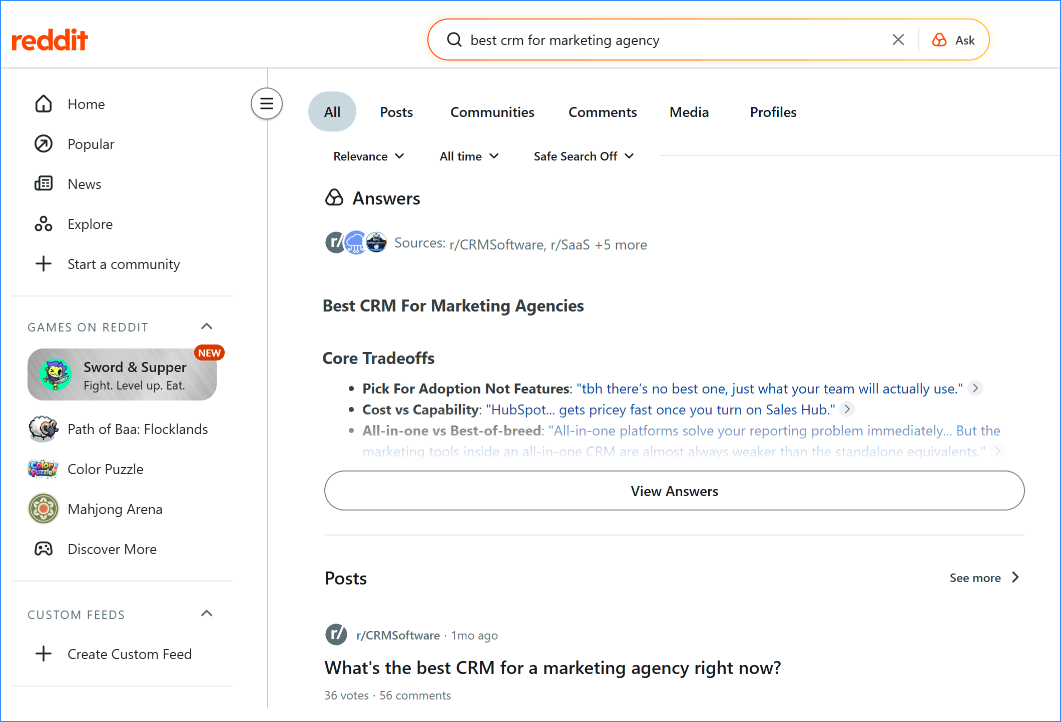The image size is (1061, 722).
Task: Click the cloud source avatar icon
Action: (x=356, y=242)
